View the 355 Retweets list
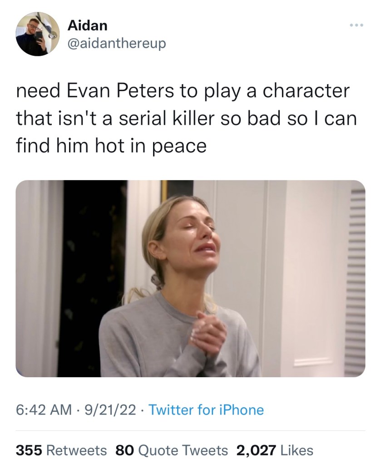This screenshot has height=466, width=381. pos(61,450)
